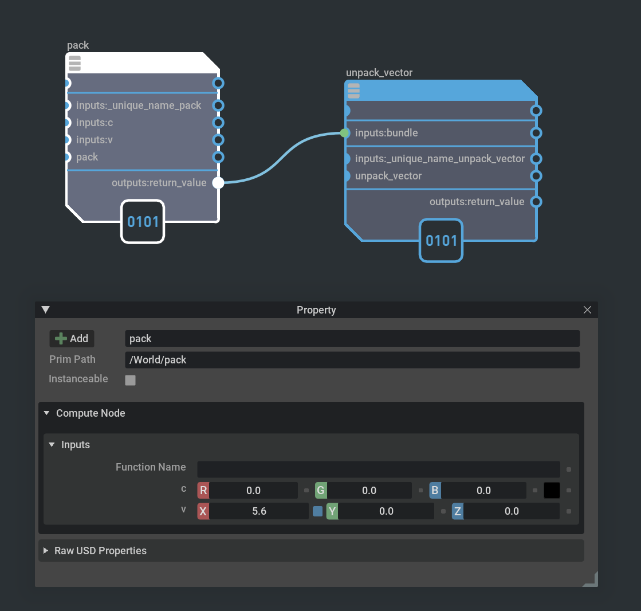Click the green plus icon on the Add button
641x611 pixels.
[x=60, y=338]
